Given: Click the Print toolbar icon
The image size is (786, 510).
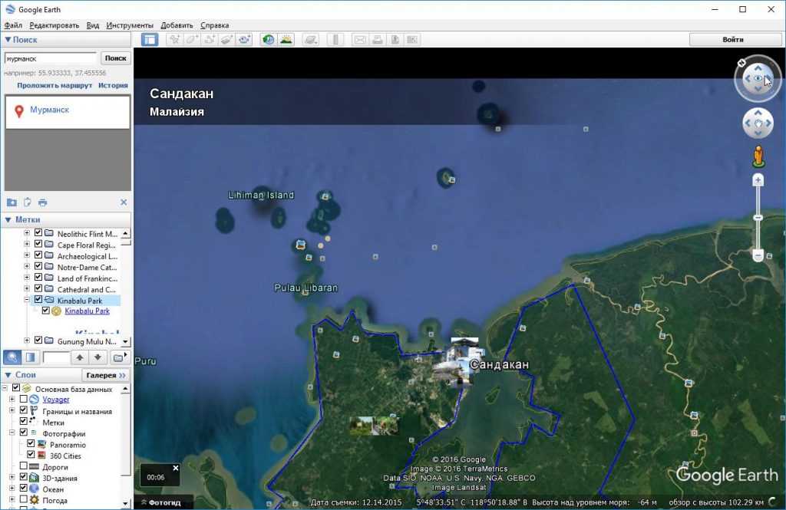Looking at the screenshot, I should [378, 40].
